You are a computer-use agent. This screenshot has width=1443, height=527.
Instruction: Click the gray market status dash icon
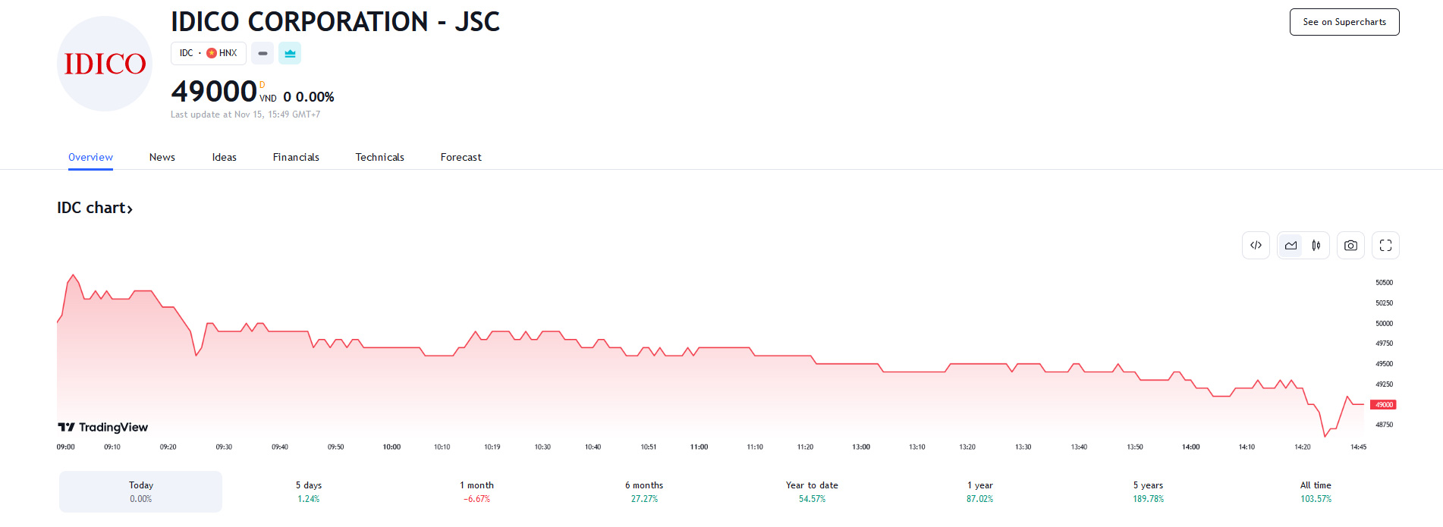263,53
